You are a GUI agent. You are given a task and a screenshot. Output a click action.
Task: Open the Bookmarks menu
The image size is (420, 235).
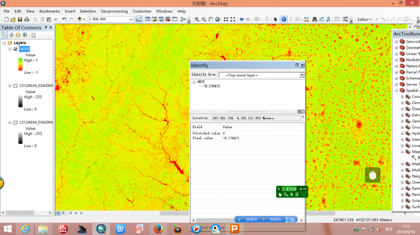[x=49, y=11]
